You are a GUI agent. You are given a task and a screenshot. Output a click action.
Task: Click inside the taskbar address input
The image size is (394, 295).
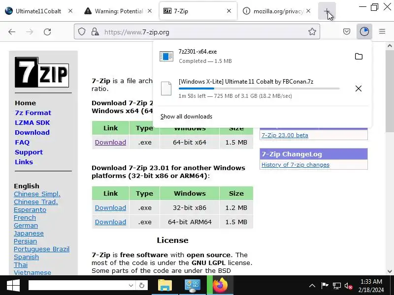click(78, 285)
